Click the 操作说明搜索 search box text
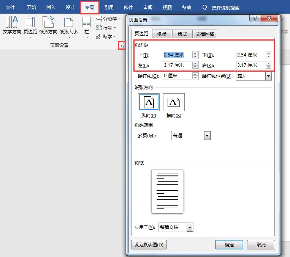This screenshot has height=257, width=290. pyautogui.click(x=226, y=8)
